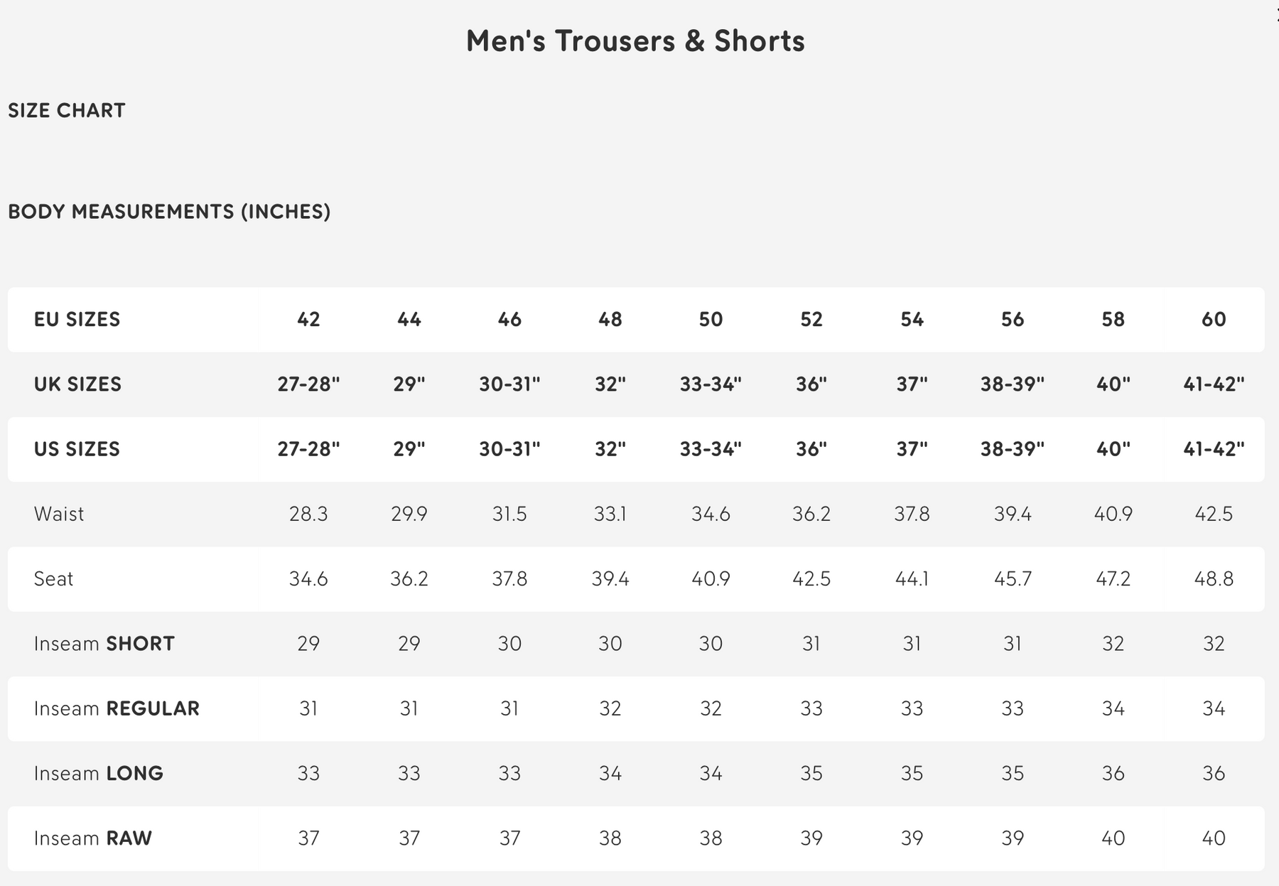Click the US SIZES row label
1279x886 pixels.
click(77, 449)
